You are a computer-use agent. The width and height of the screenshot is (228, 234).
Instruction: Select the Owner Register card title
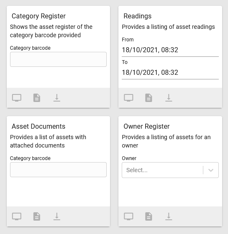[146, 126]
